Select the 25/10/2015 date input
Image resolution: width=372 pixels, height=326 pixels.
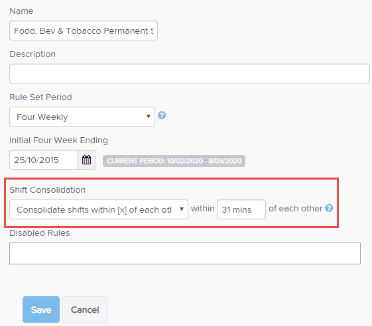(44, 160)
